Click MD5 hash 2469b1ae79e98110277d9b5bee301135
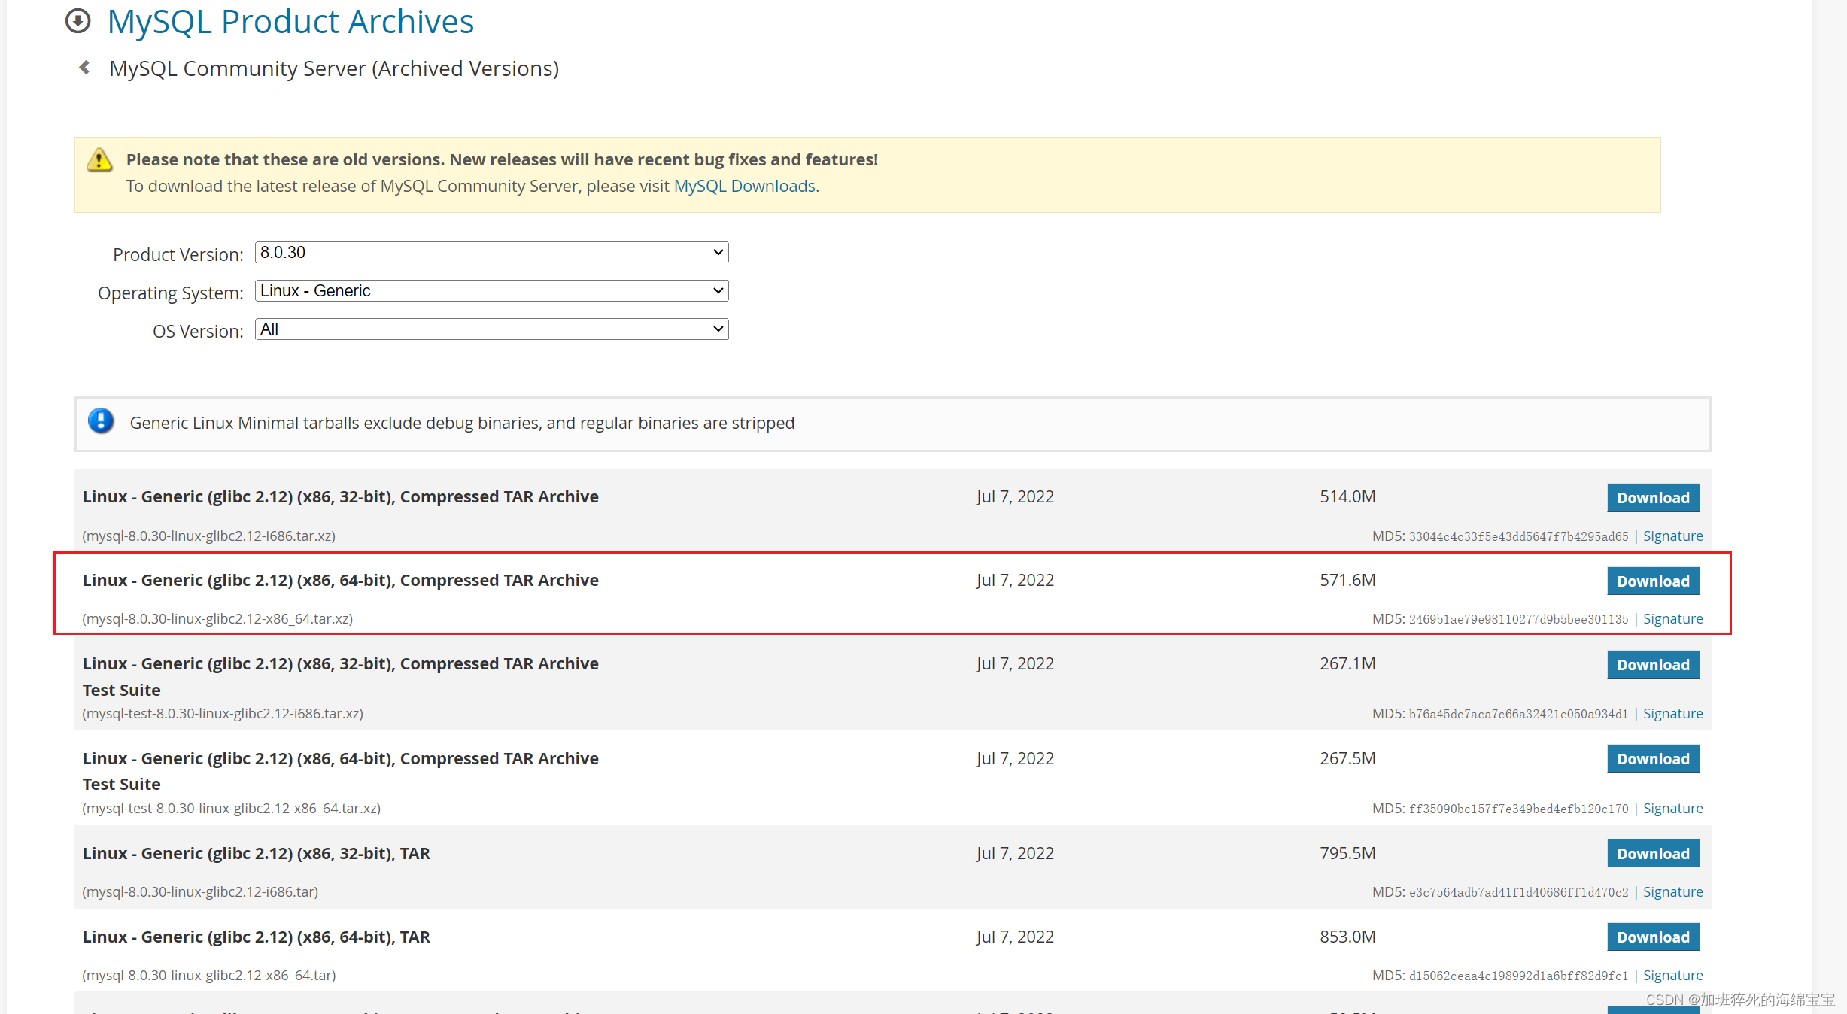The image size is (1847, 1014). click(1518, 620)
